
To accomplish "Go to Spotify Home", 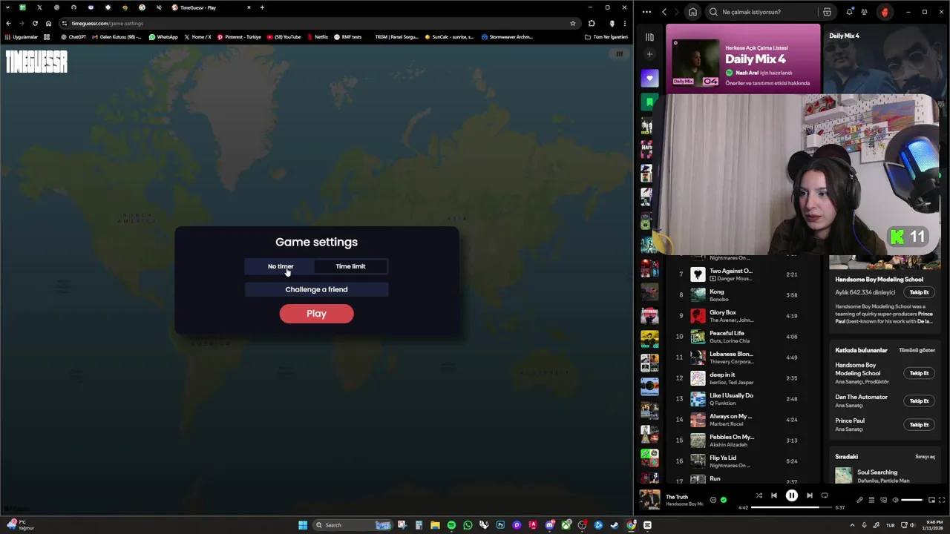I will [x=692, y=12].
